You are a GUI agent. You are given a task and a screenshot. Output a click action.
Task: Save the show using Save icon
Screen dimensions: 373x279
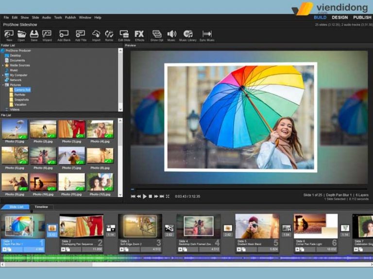pyautogui.click(x=34, y=36)
